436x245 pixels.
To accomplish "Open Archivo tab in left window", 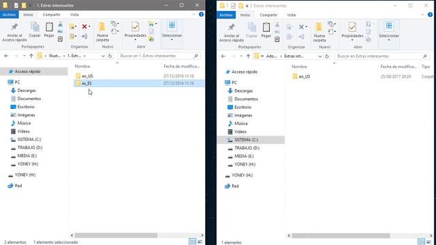I will tap(9, 14).
